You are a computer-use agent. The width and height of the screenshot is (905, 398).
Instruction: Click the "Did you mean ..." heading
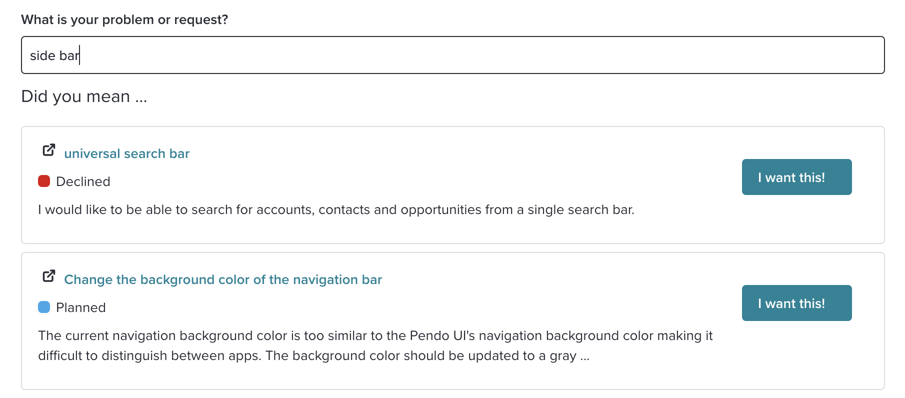click(x=84, y=96)
